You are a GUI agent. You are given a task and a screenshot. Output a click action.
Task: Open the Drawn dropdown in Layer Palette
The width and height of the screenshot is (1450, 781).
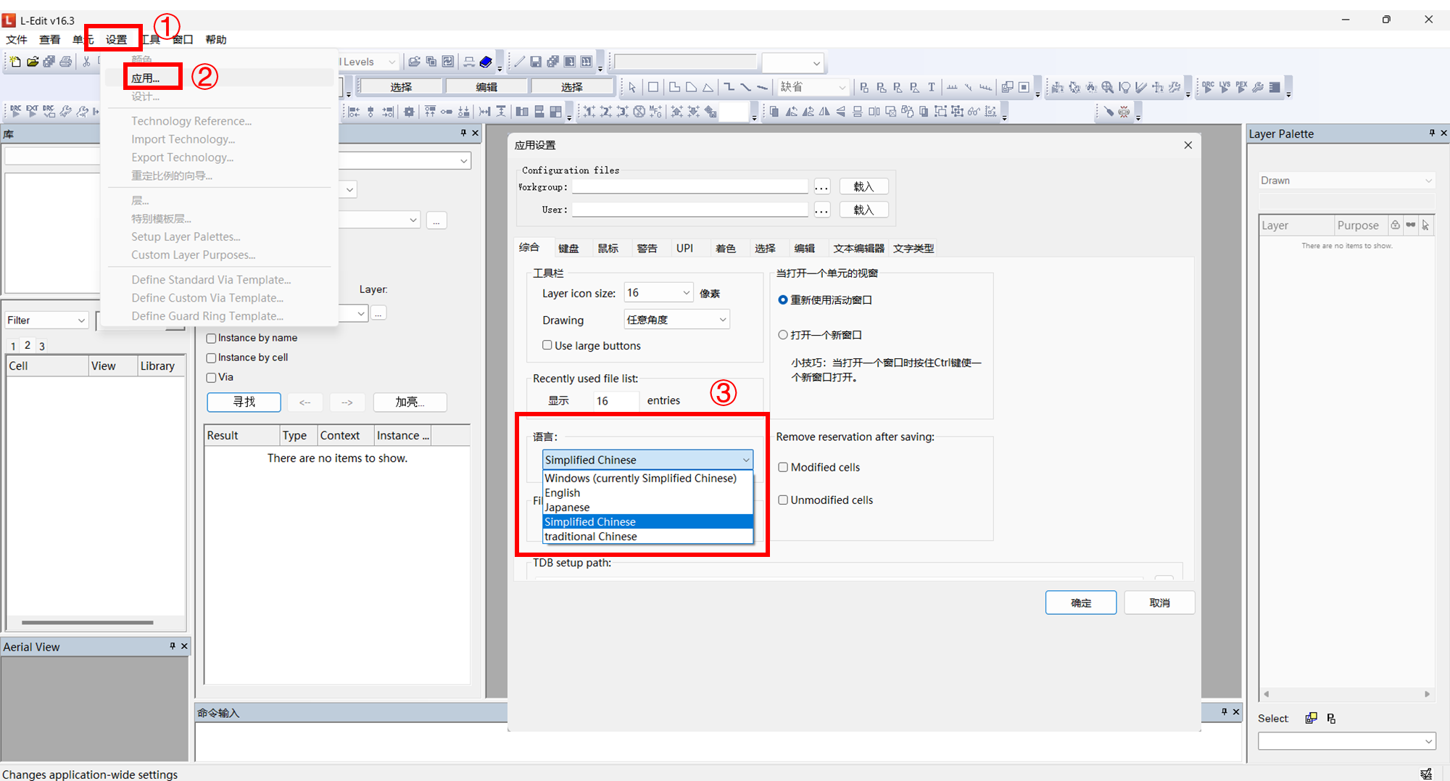1346,181
